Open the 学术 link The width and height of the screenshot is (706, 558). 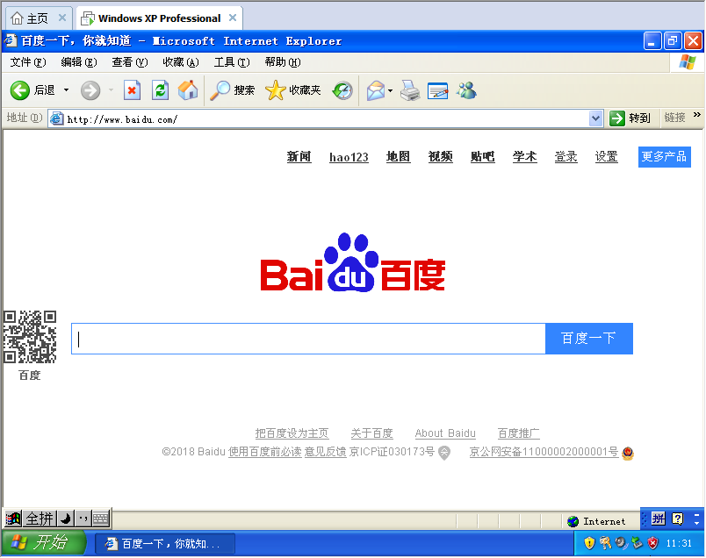524,156
